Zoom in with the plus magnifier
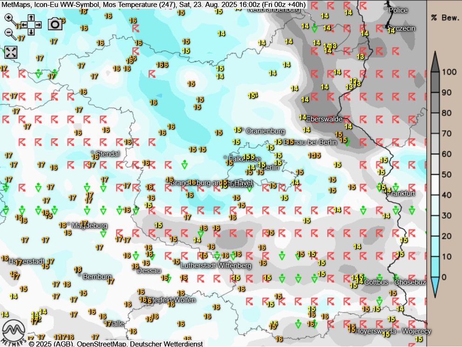 click(9, 18)
